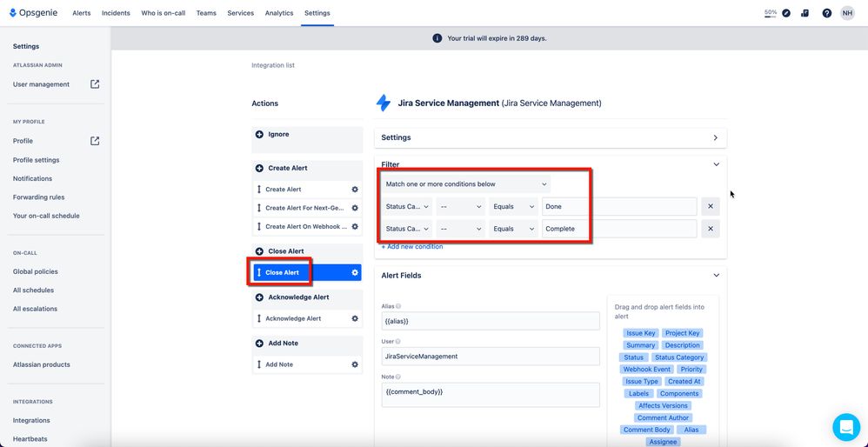Viewport: 868px width, 447px height.
Task: Open gear for Add Note rule
Action: pos(355,364)
